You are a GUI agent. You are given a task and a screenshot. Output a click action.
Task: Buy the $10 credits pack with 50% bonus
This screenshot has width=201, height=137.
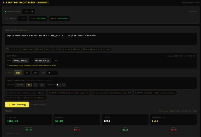click(x=59, y=18)
